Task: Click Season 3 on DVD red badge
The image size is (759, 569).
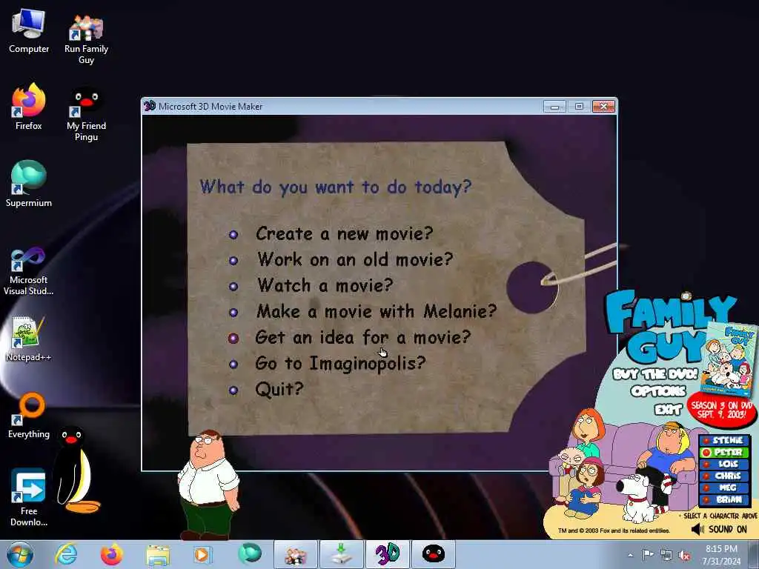Action: [722, 410]
